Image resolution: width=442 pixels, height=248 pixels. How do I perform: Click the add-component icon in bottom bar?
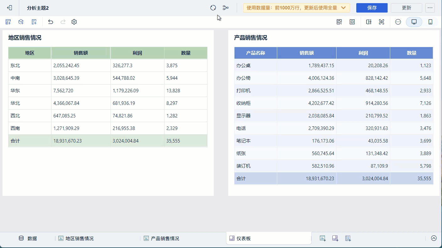click(x=323, y=238)
